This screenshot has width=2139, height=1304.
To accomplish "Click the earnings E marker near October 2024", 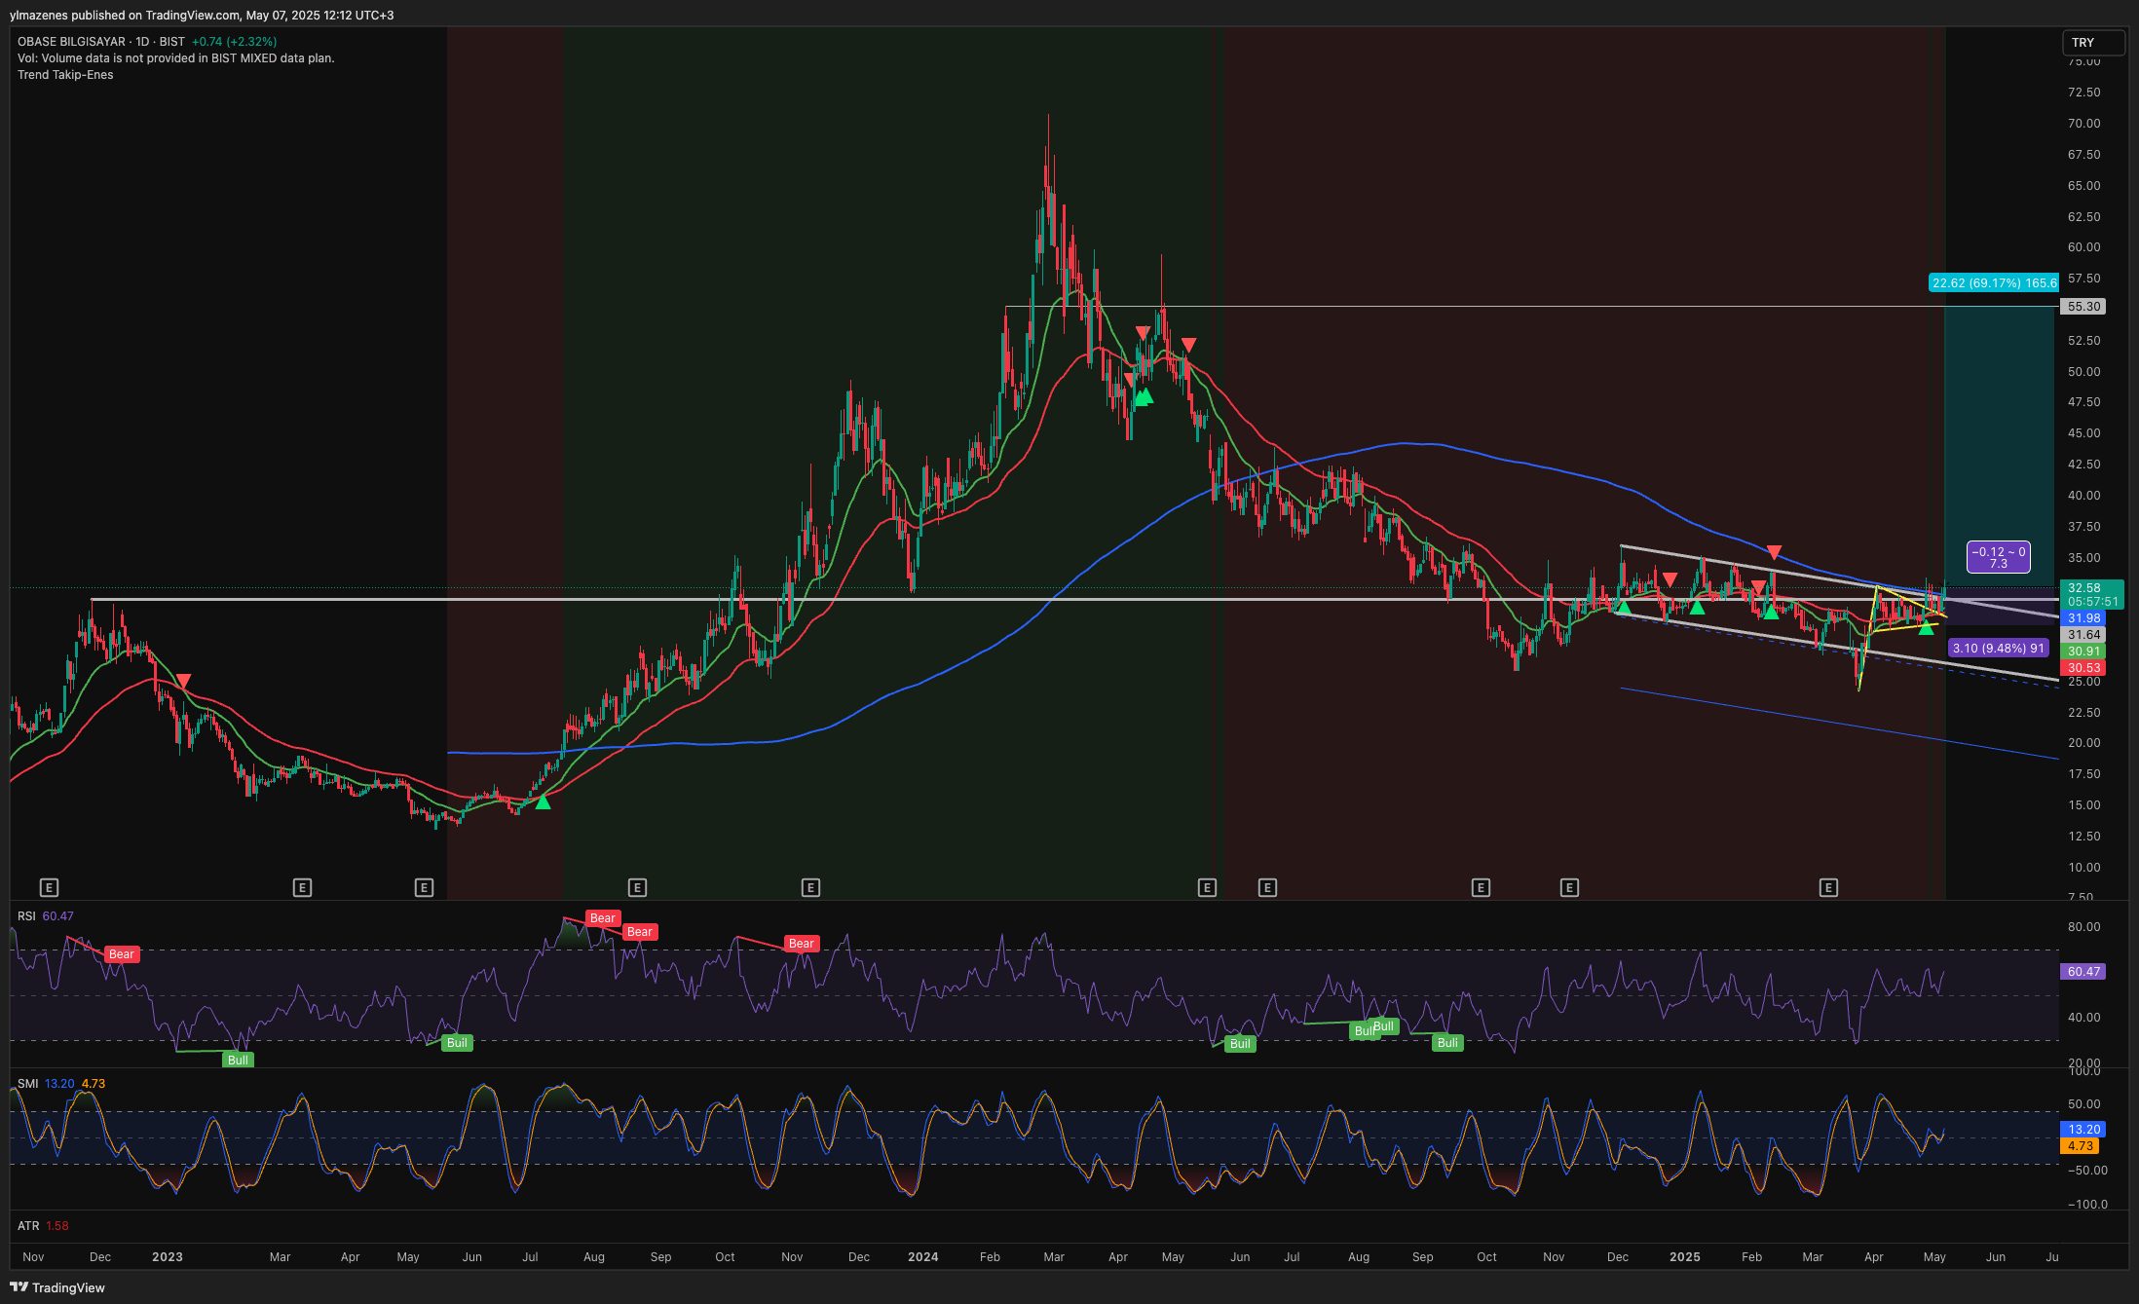I will [x=1481, y=887].
